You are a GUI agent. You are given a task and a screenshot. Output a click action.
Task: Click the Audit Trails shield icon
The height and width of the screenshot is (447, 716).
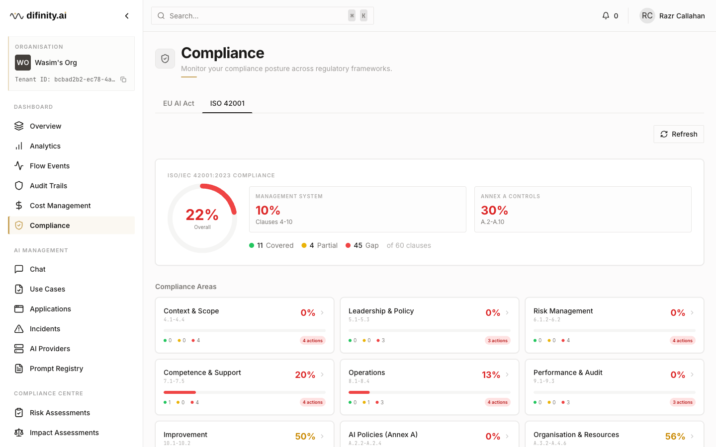pyautogui.click(x=19, y=186)
